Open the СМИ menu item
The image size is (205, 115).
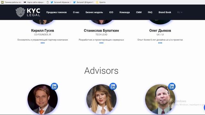[x=139, y=12]
